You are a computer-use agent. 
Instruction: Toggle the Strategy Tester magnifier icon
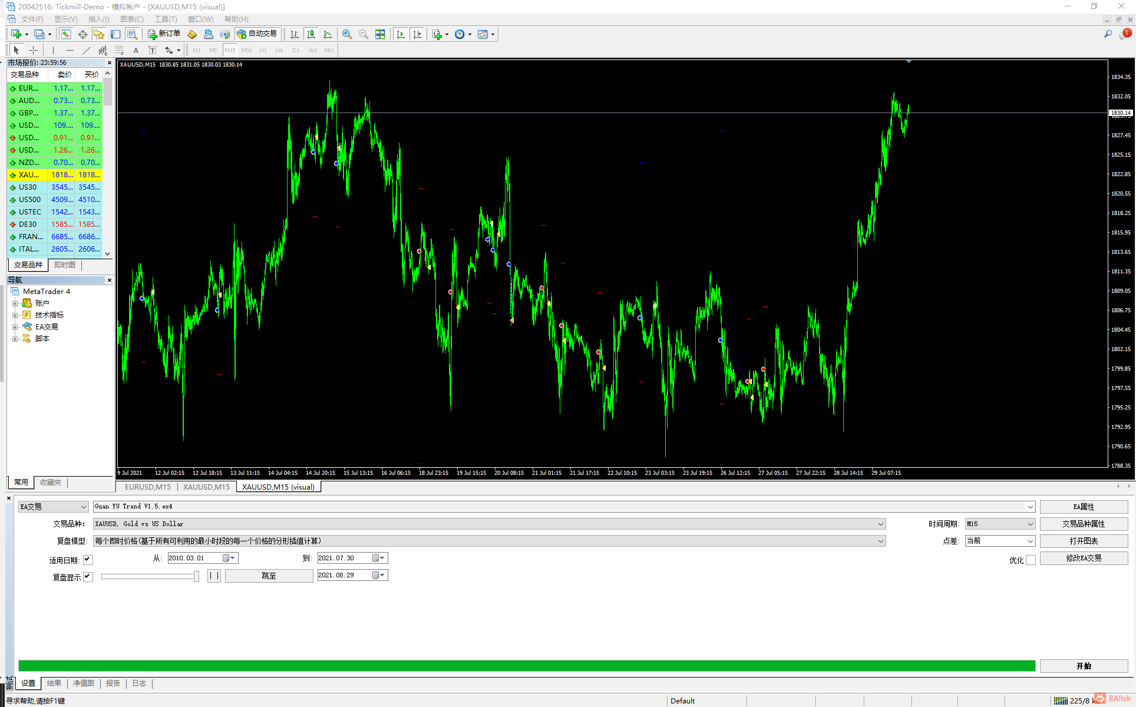(132, 34)
